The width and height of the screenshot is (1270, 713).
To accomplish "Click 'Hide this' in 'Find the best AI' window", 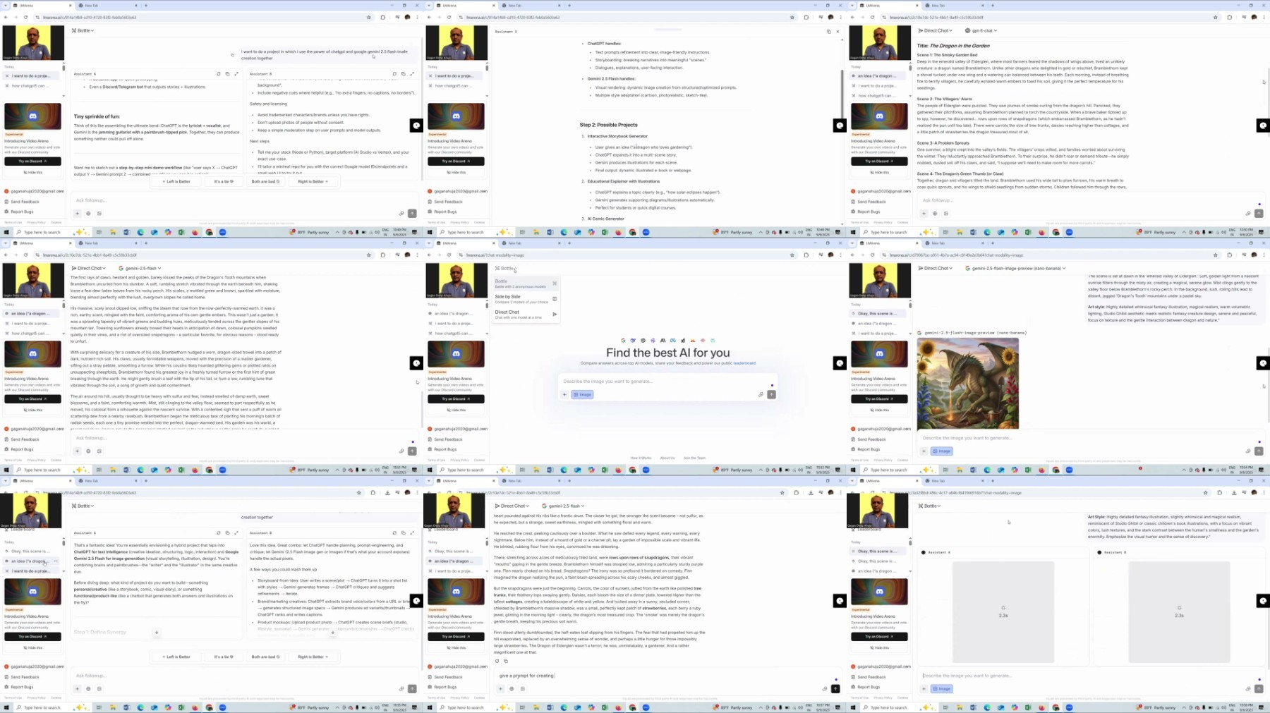I will pyautogui.click(x=456, y=410).
